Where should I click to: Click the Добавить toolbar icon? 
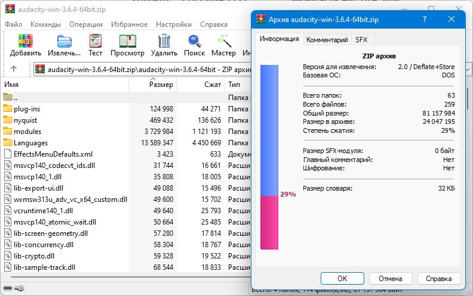pos(25,41)
